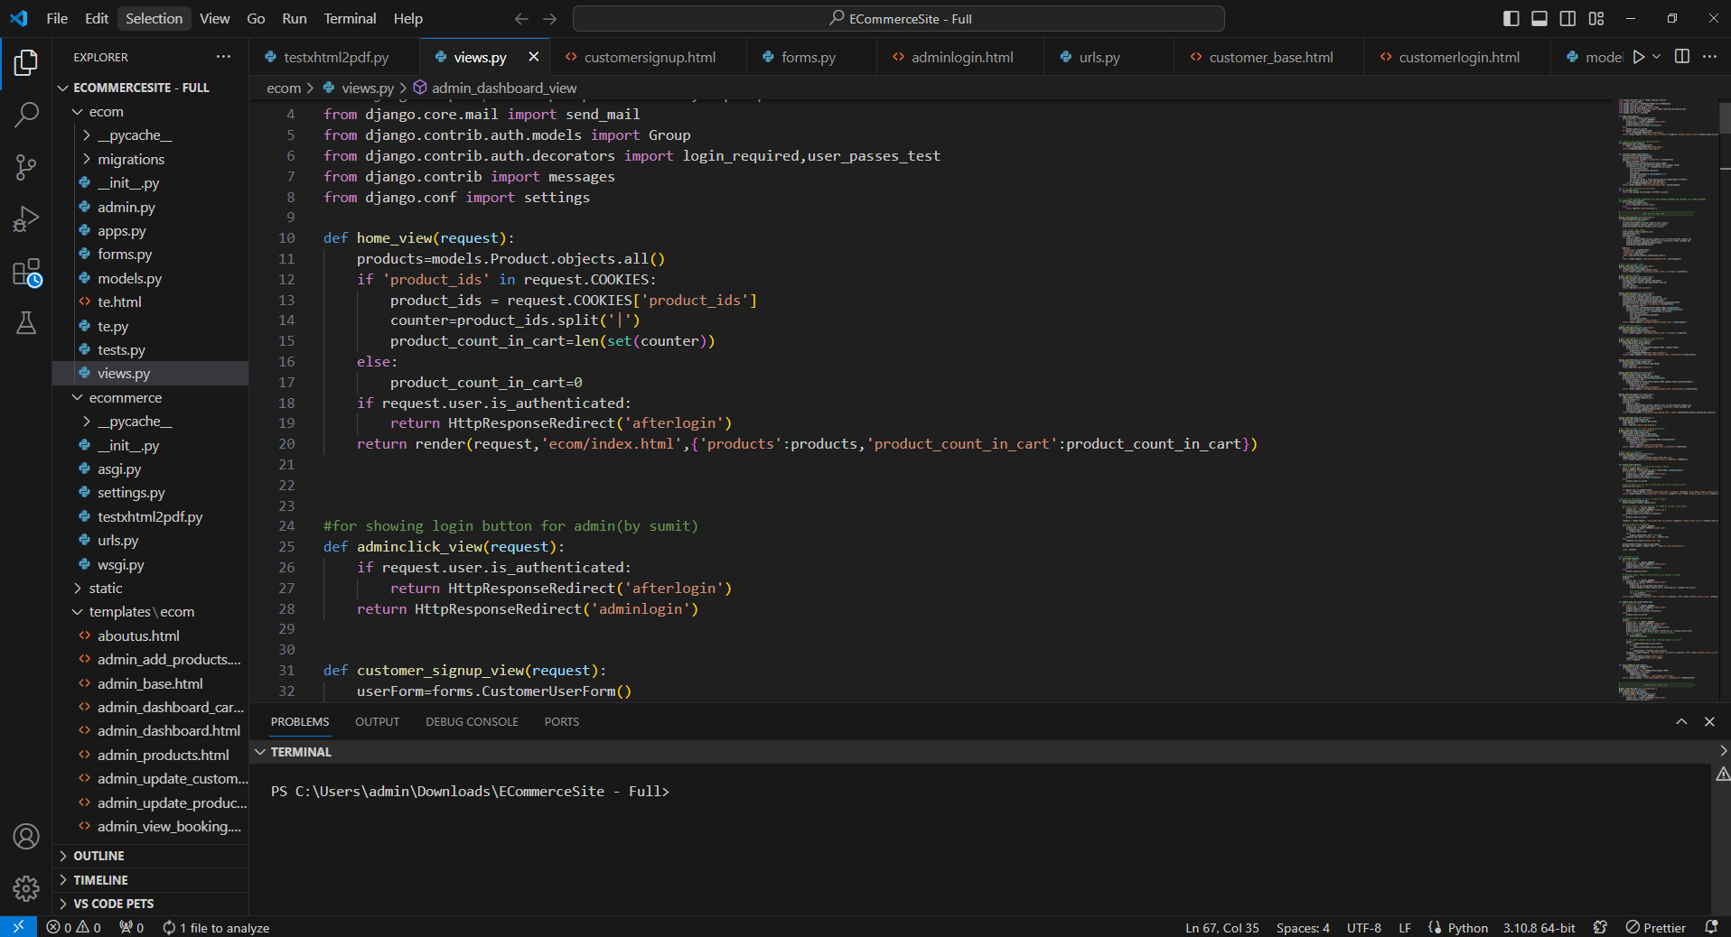The height and width of the screenshot is (937, 1731).
Task: Toggle Secondary Side Bar visibility
Action: pos(1568,18)
